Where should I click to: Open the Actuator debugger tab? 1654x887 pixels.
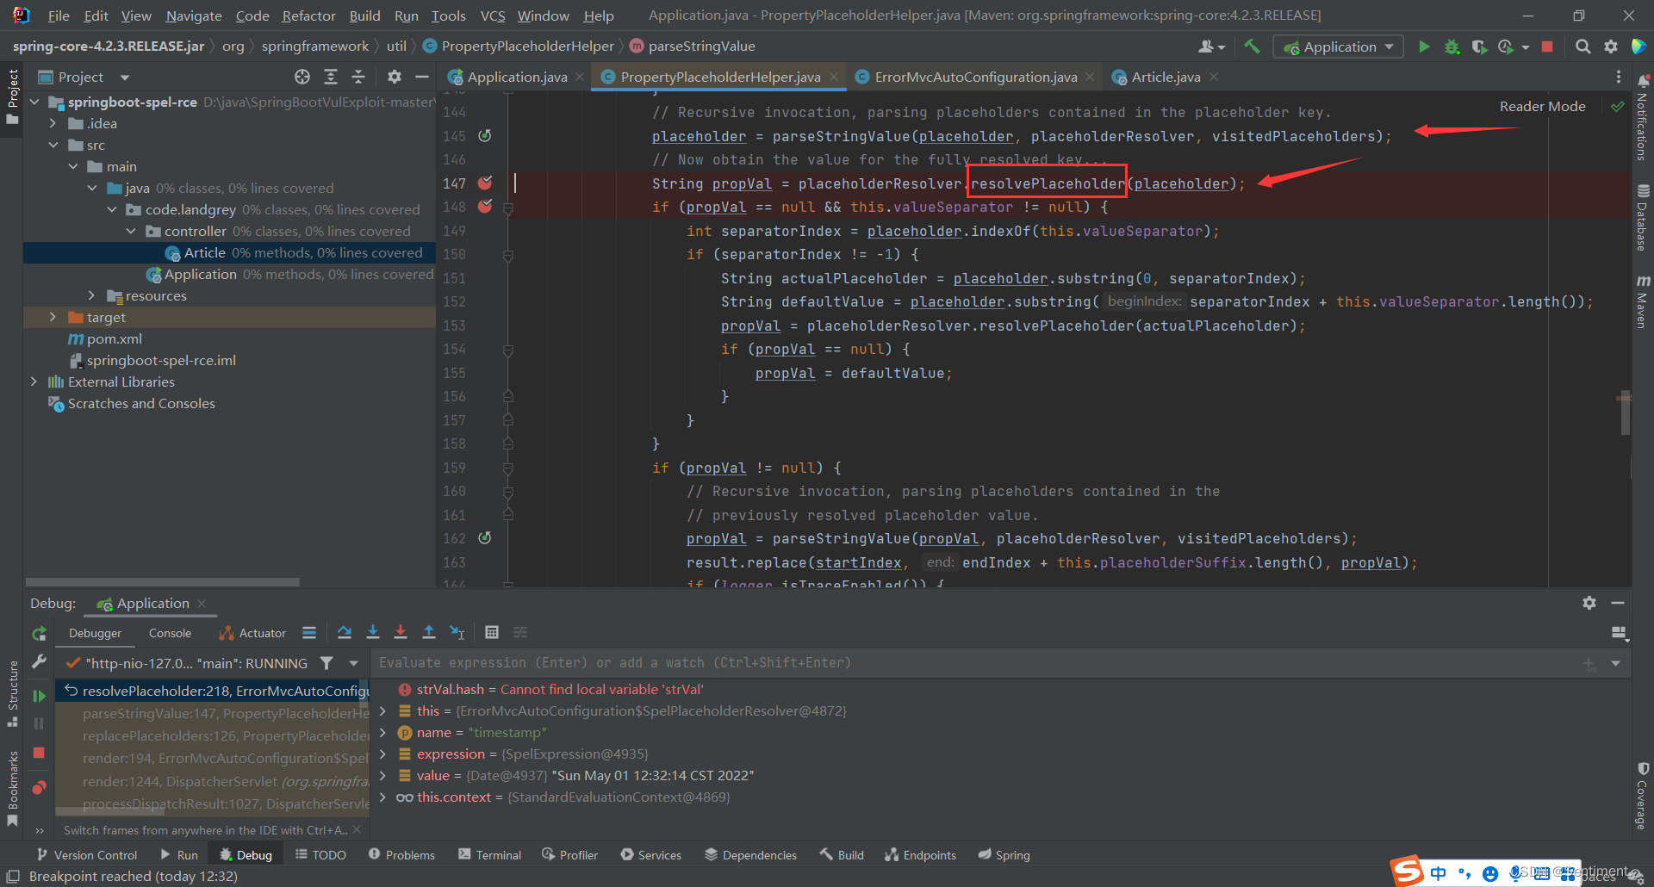[252, 633]
